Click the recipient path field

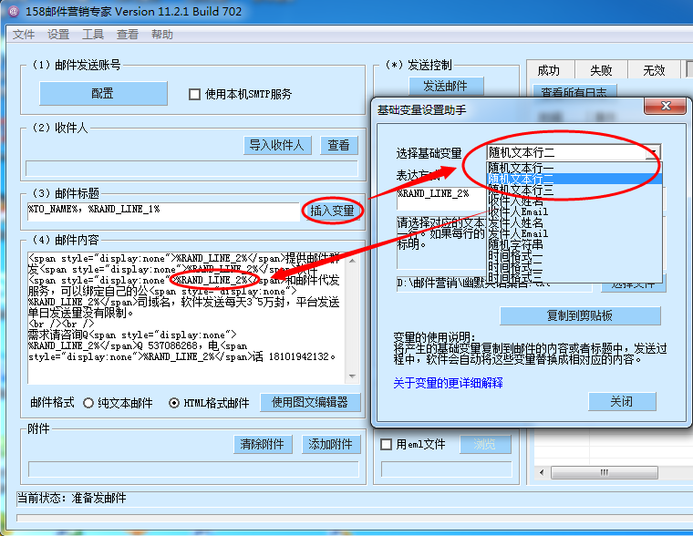[191, 169]
